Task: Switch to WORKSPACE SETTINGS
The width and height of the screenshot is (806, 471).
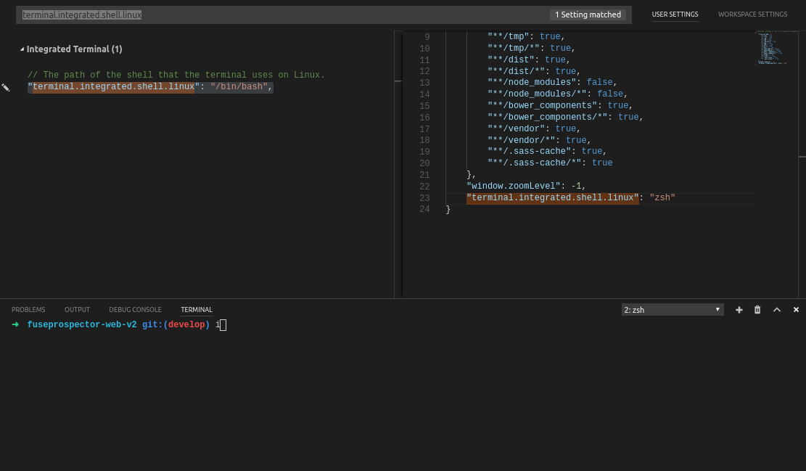Action: click(x=752, y=14)
